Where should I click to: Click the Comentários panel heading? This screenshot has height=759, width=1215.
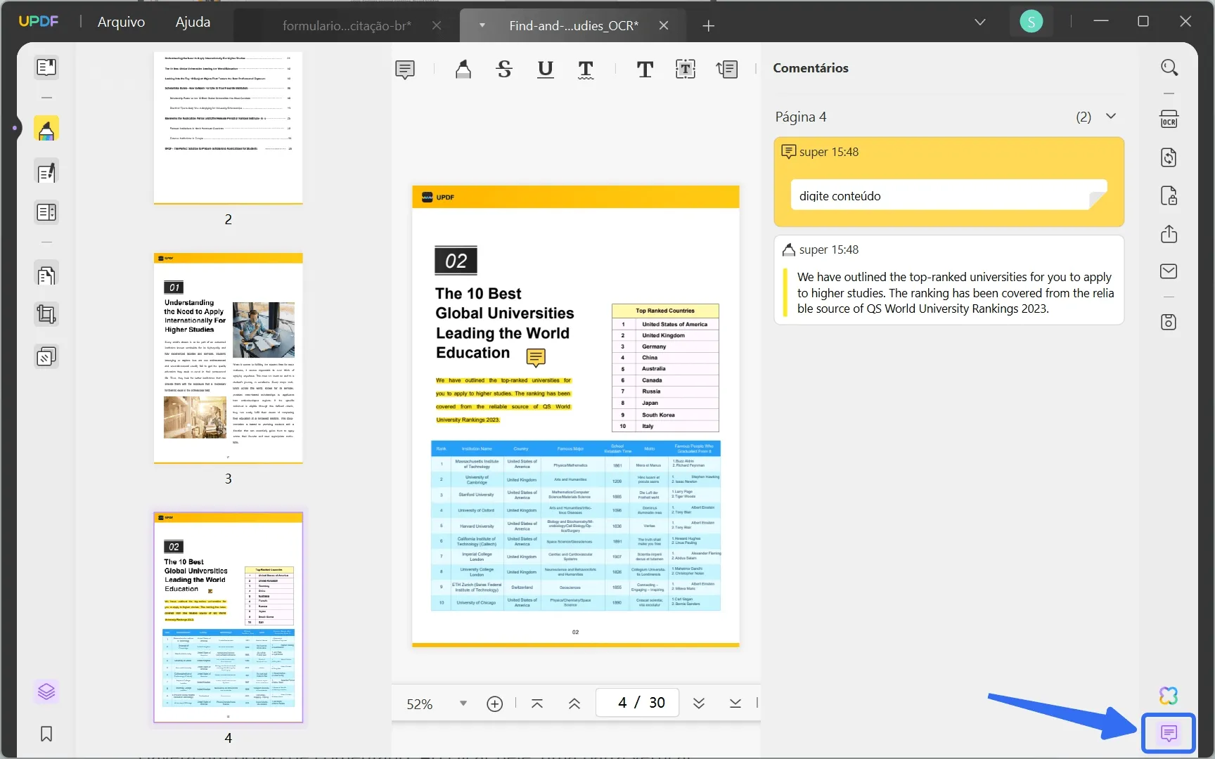coord(811,68)
